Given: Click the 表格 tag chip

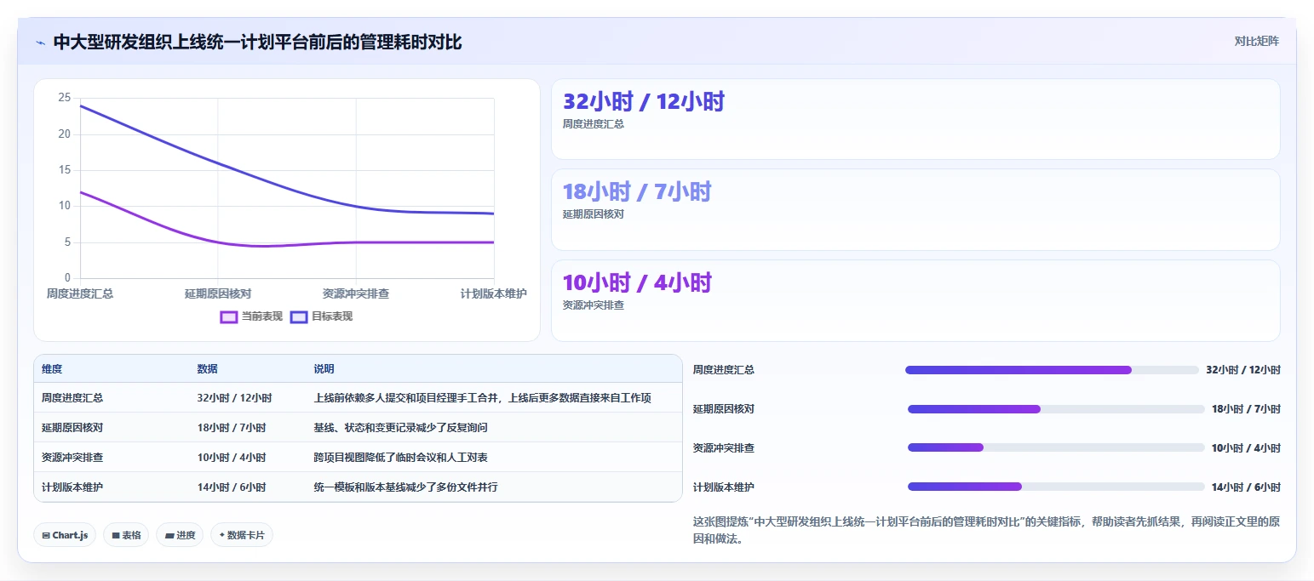Looking at the screenshot, I should coord(126,535).
